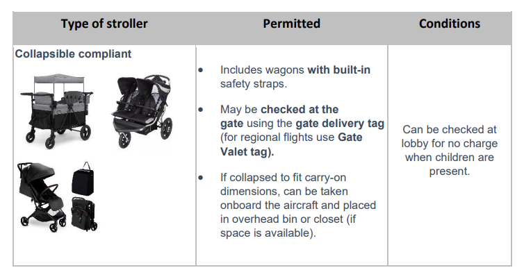Click the 'overhead bin or closet' line

coord(288,219)
